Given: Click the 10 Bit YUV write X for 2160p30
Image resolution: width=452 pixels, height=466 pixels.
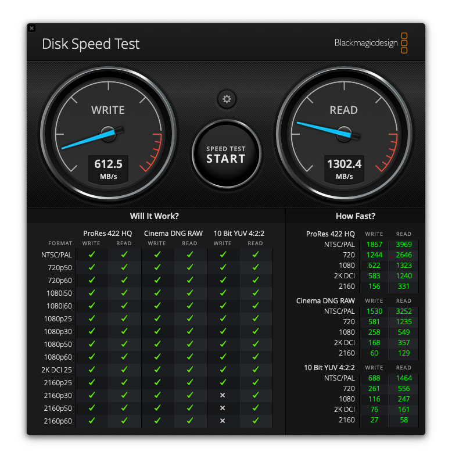Looking at the screenshot, I should click(x=223, y=395).
